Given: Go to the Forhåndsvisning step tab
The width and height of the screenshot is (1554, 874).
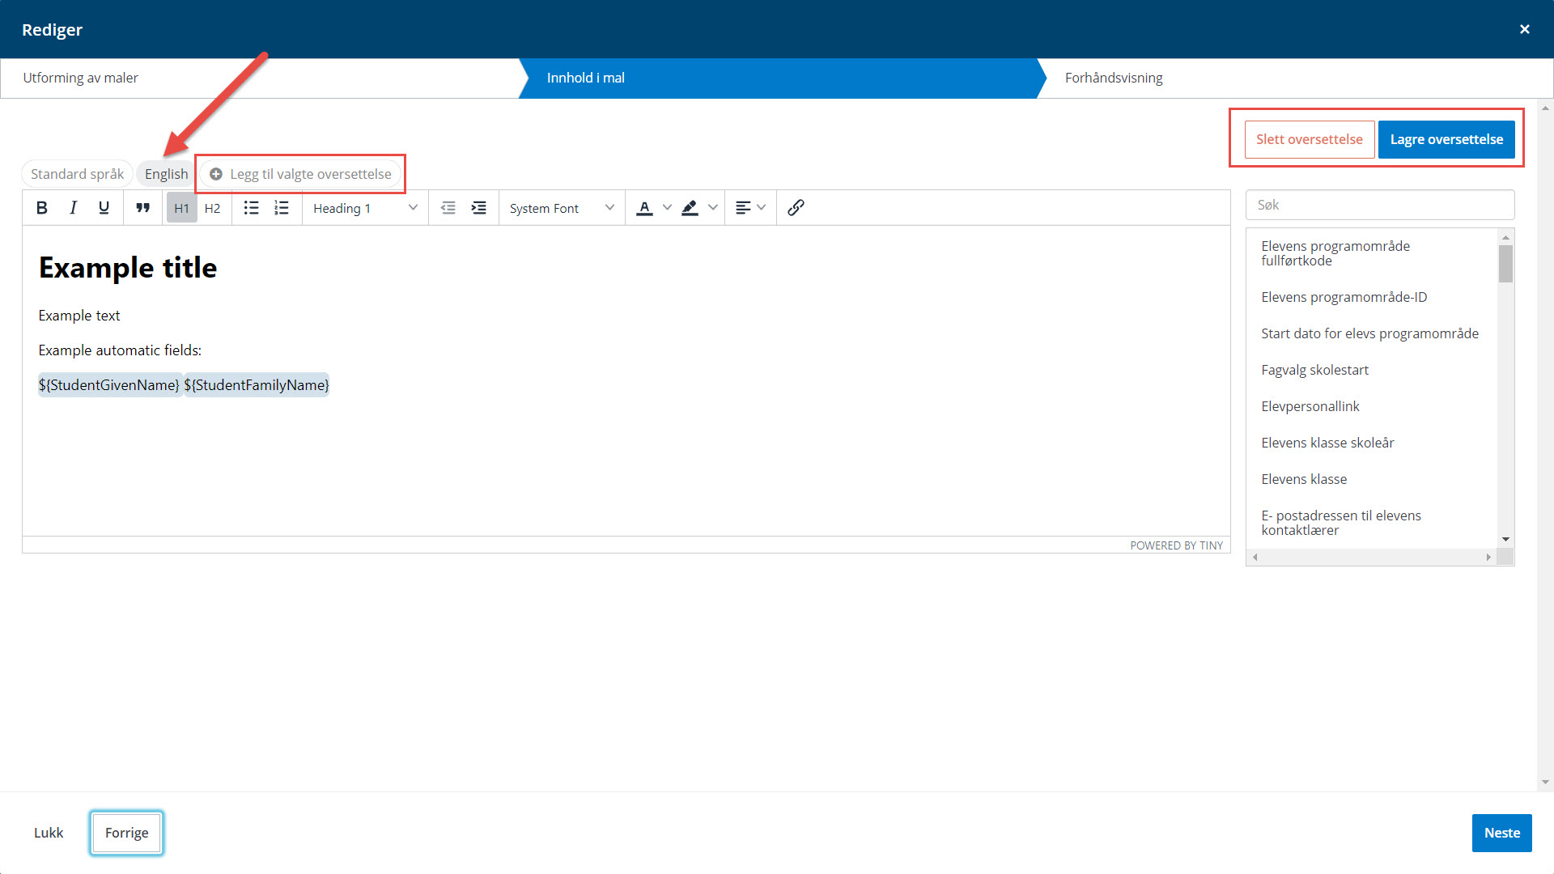Looking at the screenshot, I should coord(1113,78).
